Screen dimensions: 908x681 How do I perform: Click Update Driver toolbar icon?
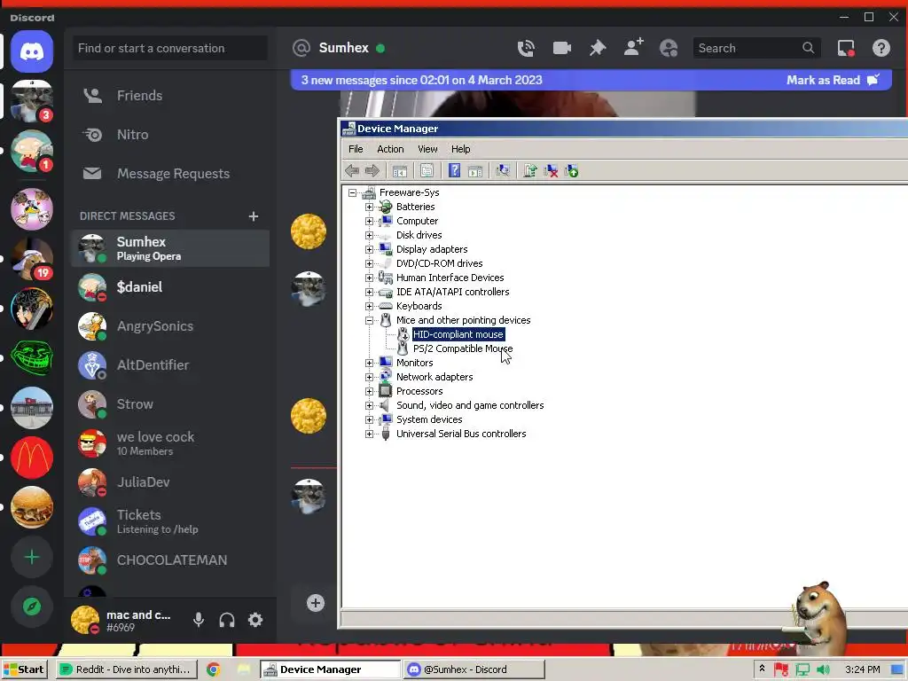(x=530, y=171)
